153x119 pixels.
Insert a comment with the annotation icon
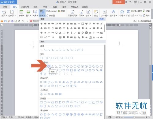point(96,13)
